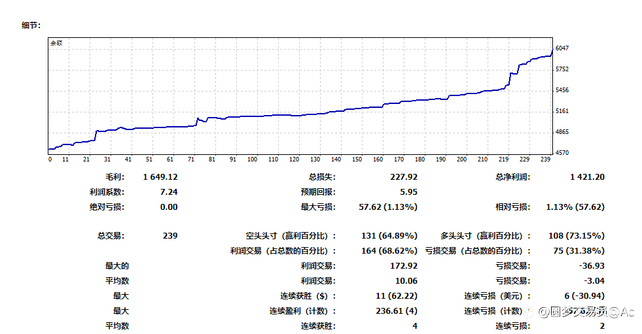Screen dimensions: 642x334
Task: Select the 5161 axis value
Action: 562,110
